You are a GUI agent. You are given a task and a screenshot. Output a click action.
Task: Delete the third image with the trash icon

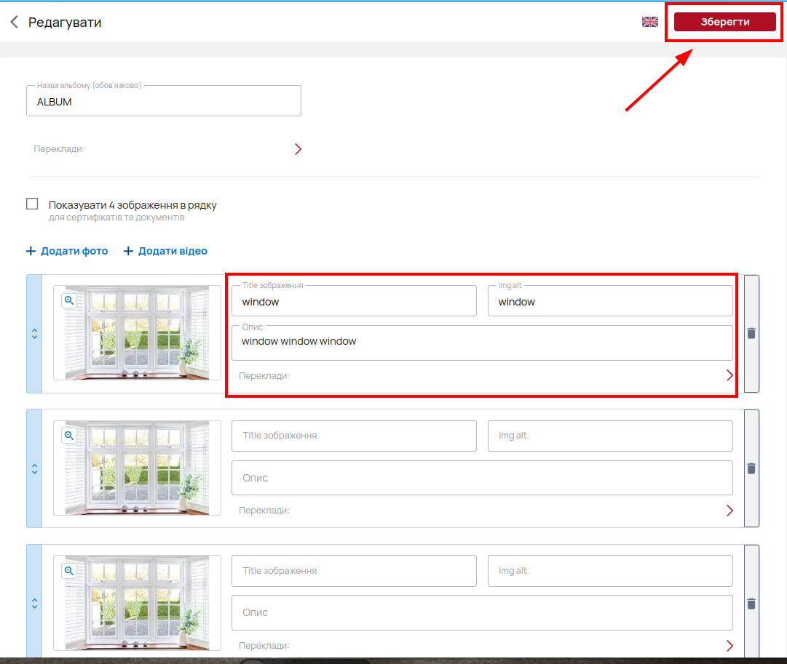point(751,604)
